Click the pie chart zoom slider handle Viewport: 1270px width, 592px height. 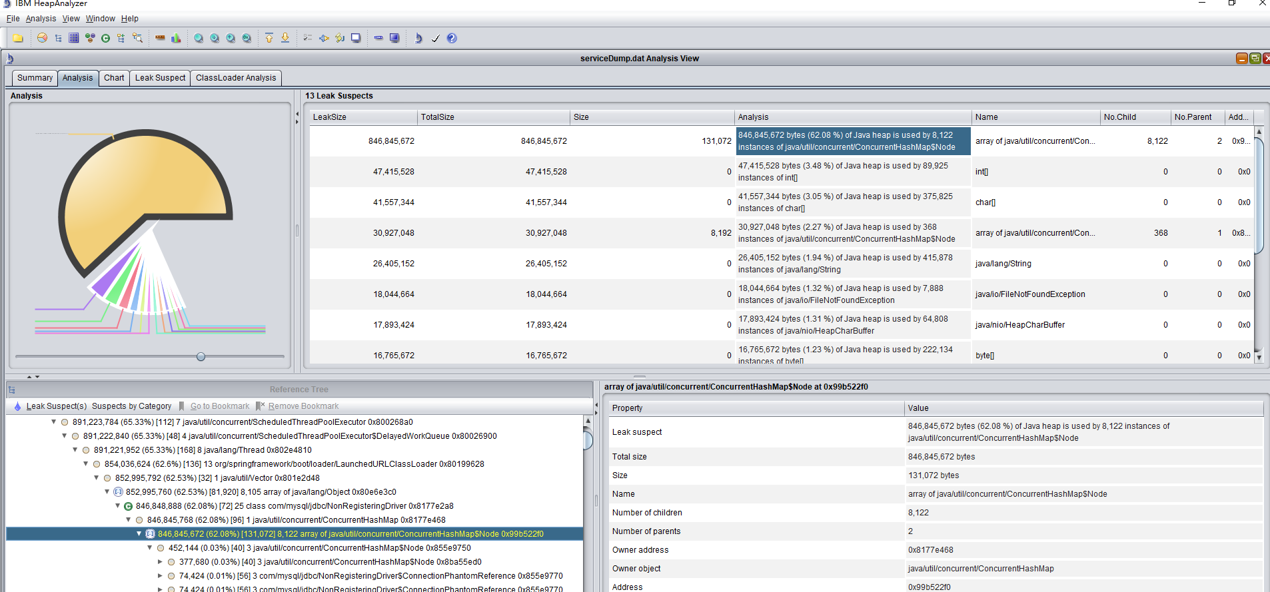pyautogui.click(x=201, y=357)
